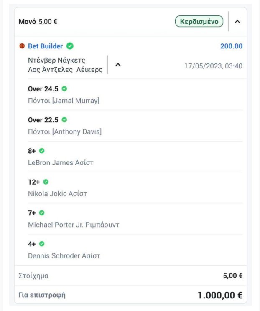
Task: Click the green checkmark next to 7+
Action: [42, 213]
